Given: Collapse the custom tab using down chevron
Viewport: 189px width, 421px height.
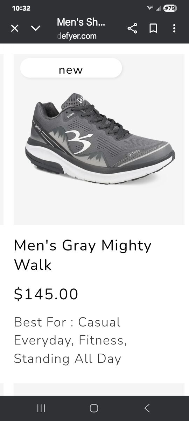Looking at the screenshot, I should pyautogui.click(x=36, y=28).
